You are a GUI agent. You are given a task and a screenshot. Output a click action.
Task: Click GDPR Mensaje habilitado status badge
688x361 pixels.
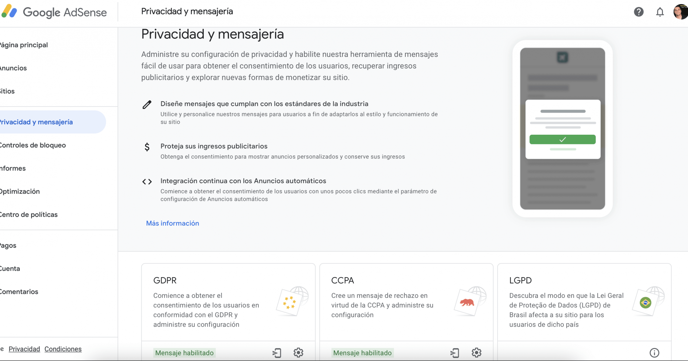[184, 353]
